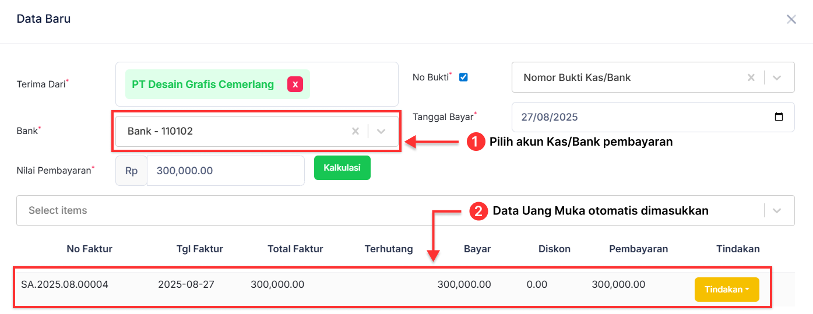Click the Terima Dari field area

(257, 84)
